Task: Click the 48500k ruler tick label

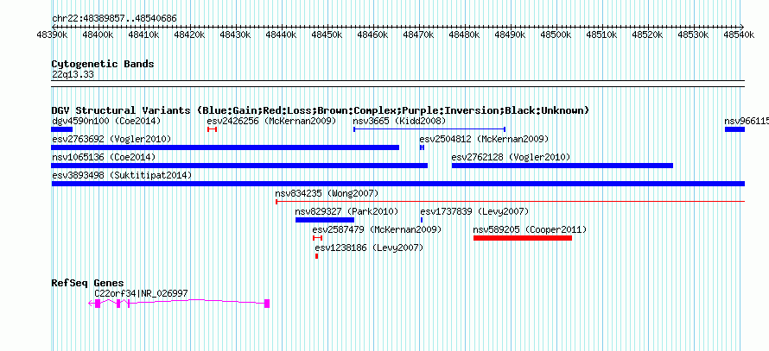Action: (x=556, y=34)
